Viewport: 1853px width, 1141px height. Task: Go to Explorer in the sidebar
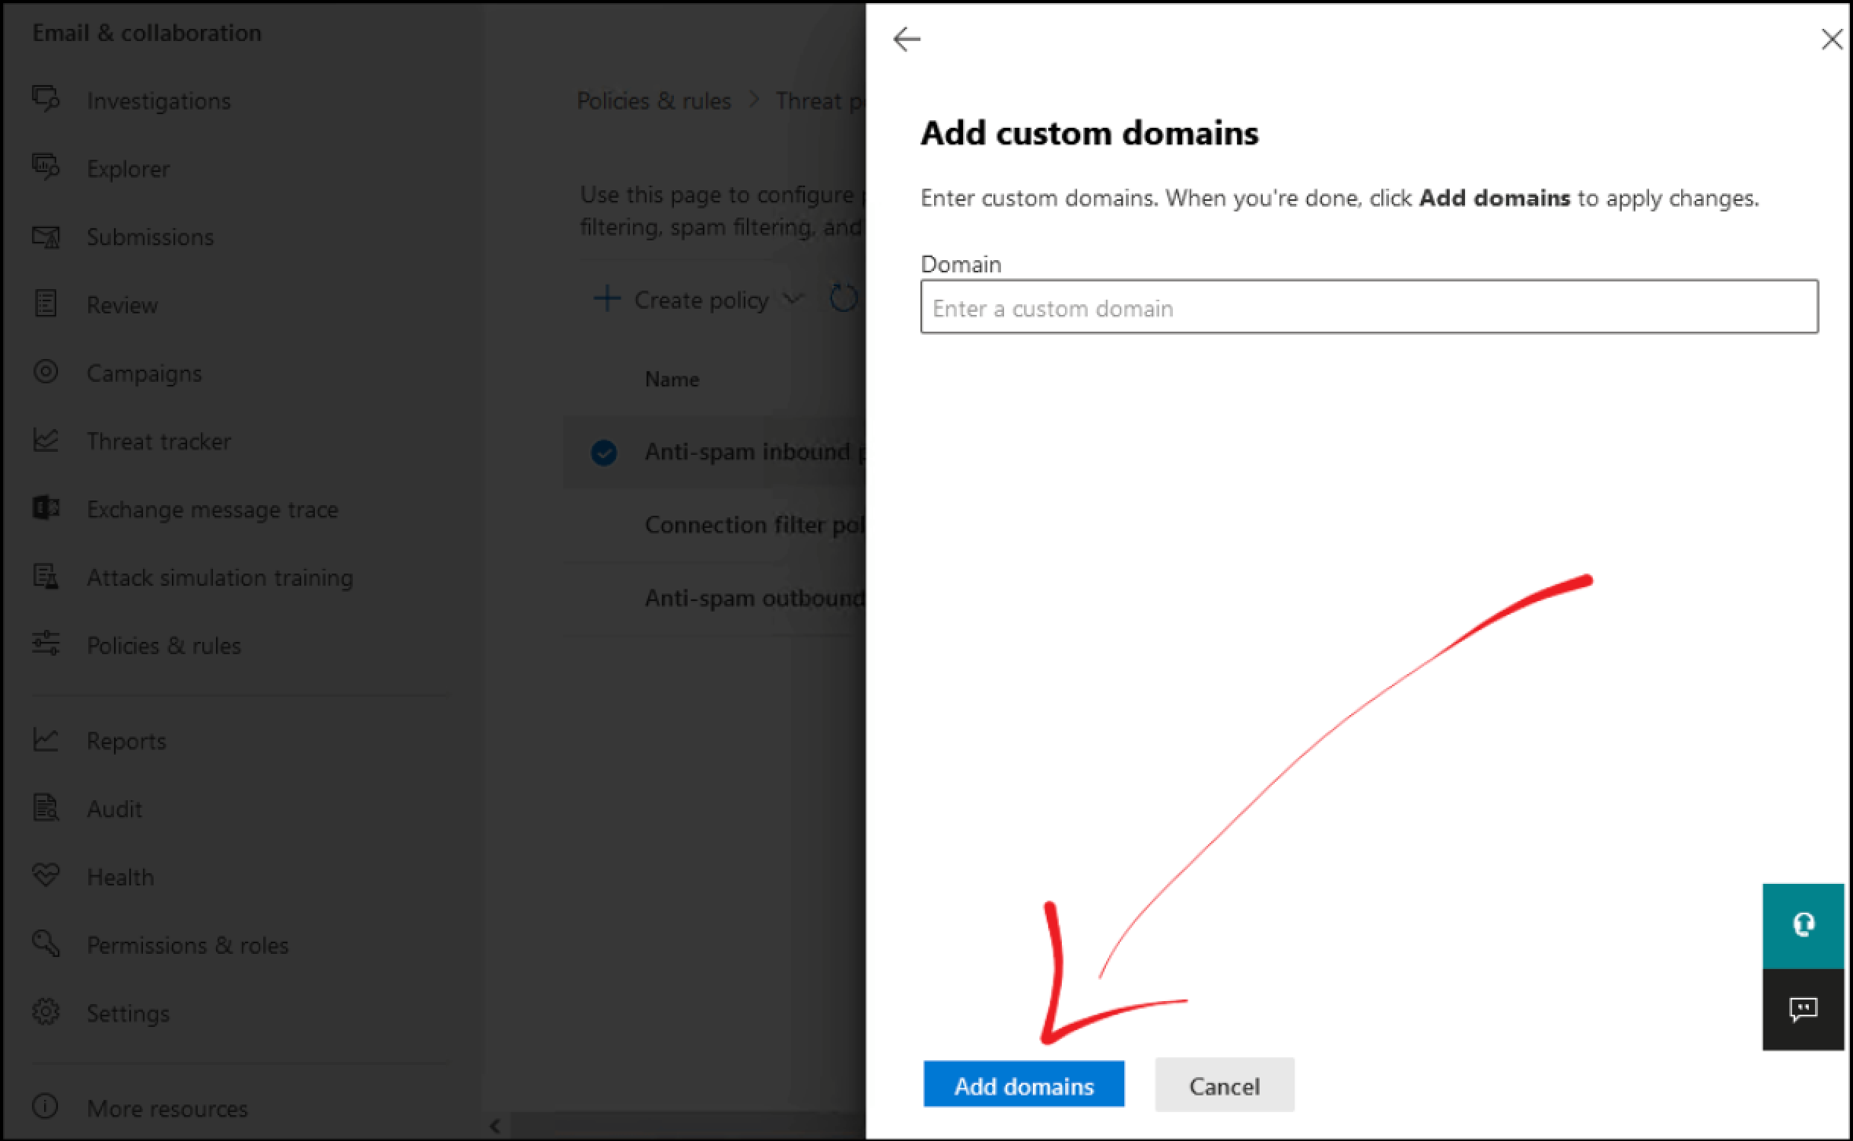pos(128,169)
